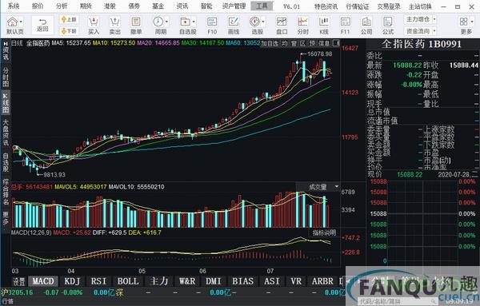Click the 撤单 cancel order icon
Viewport: 480px width, 306px height.
(x=136, y=26)
